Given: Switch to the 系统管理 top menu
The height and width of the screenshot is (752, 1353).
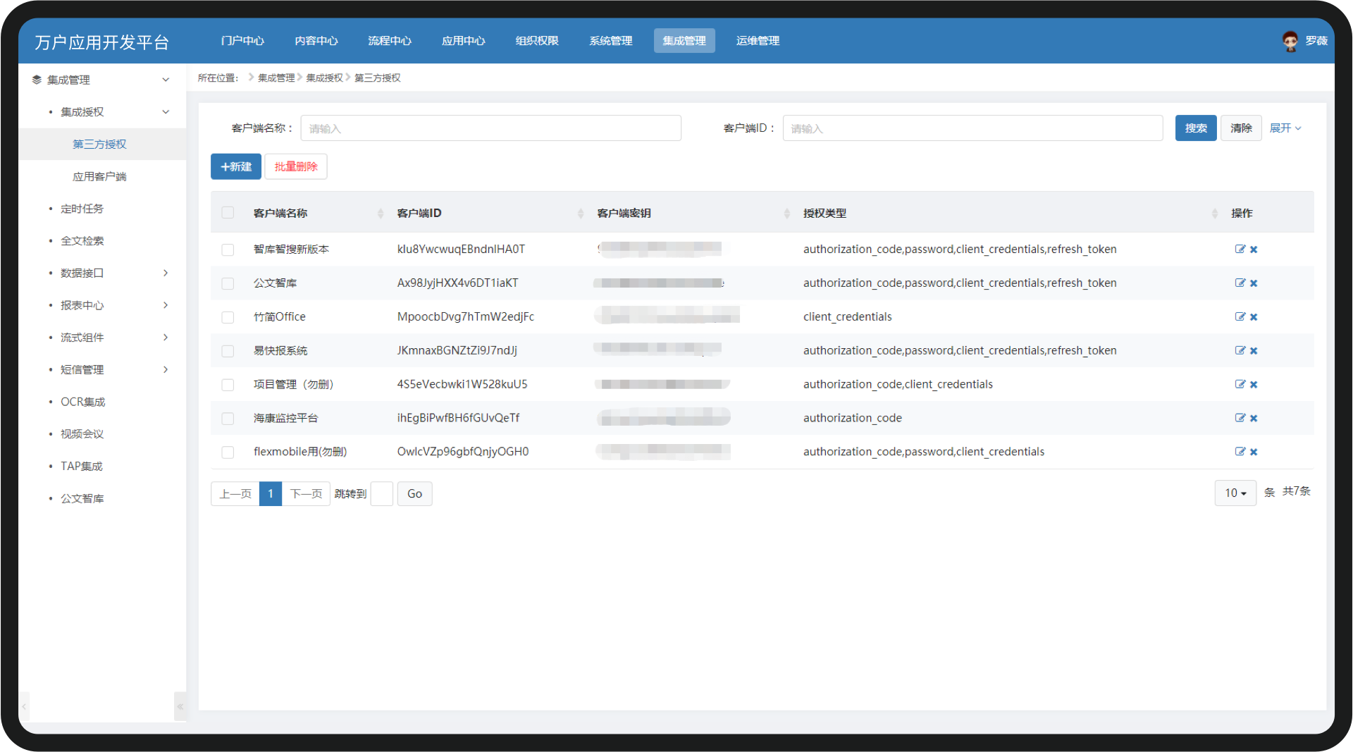Looking at the screenshot, I should pos(610,41).
